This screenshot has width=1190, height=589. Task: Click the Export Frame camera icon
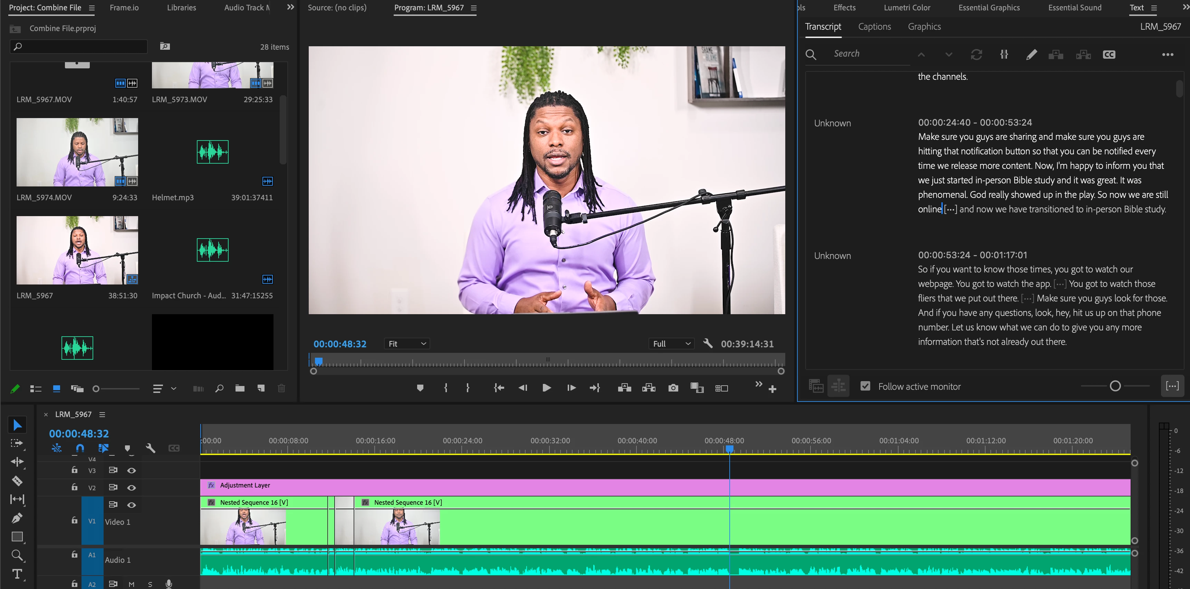pos(673,388)
